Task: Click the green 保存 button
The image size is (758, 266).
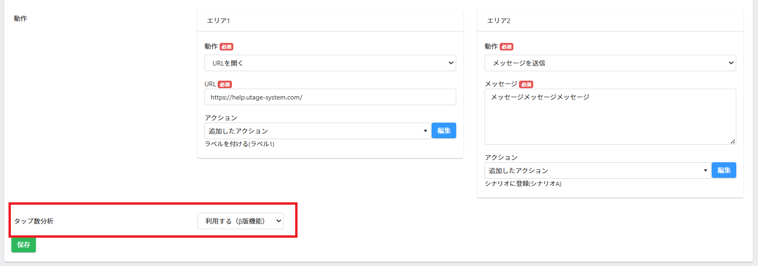Action: [24, 245]
